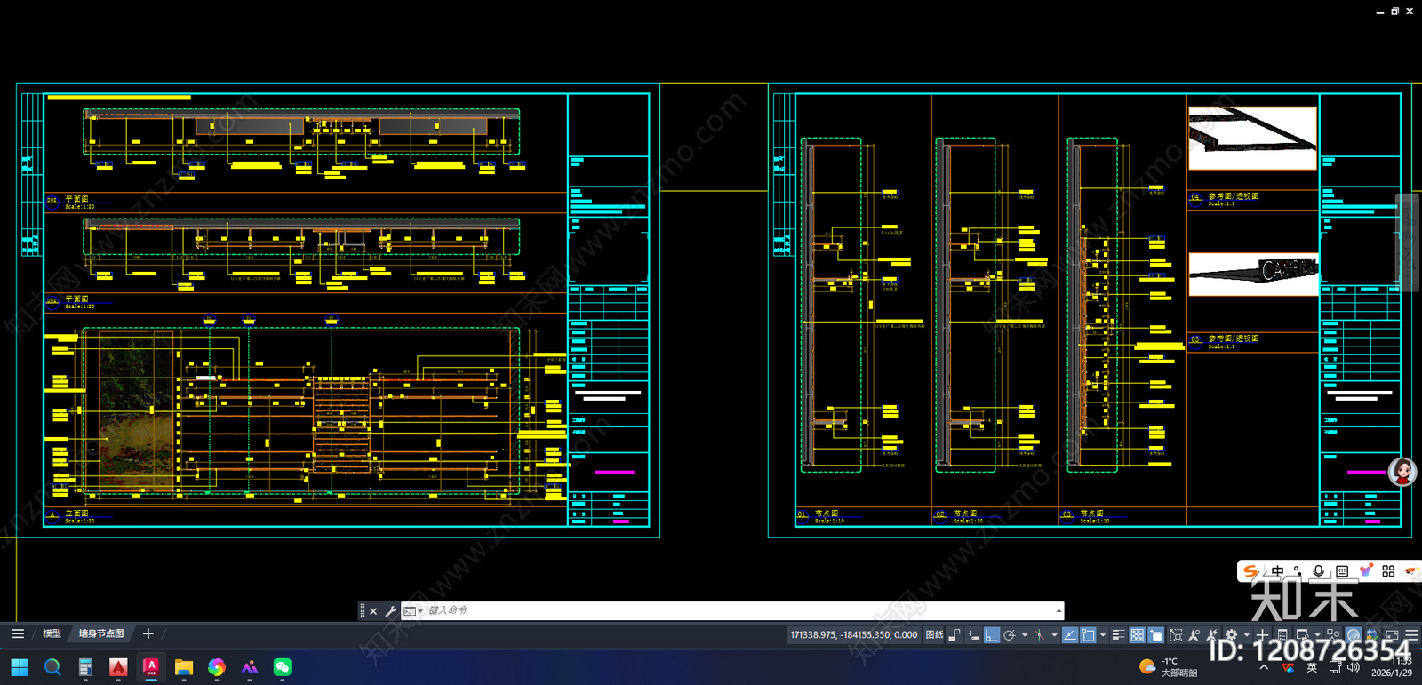
Task: Click the quick properties icon in status bar
Action: pos(1282,635)
